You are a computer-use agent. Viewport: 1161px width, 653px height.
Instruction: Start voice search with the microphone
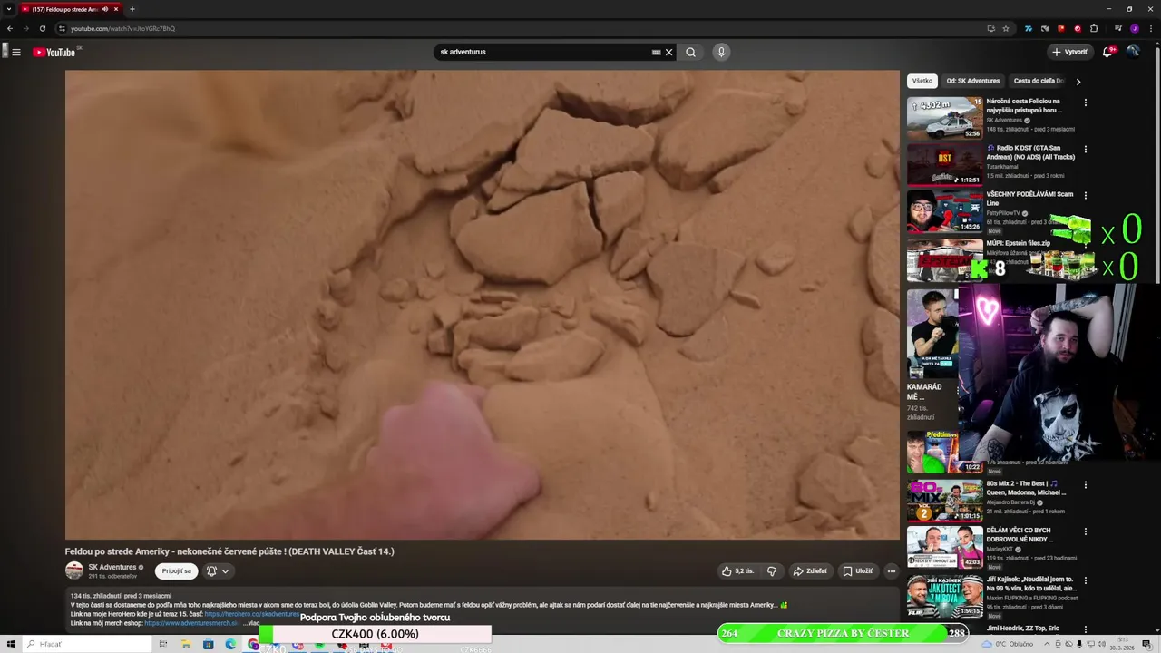721,52
